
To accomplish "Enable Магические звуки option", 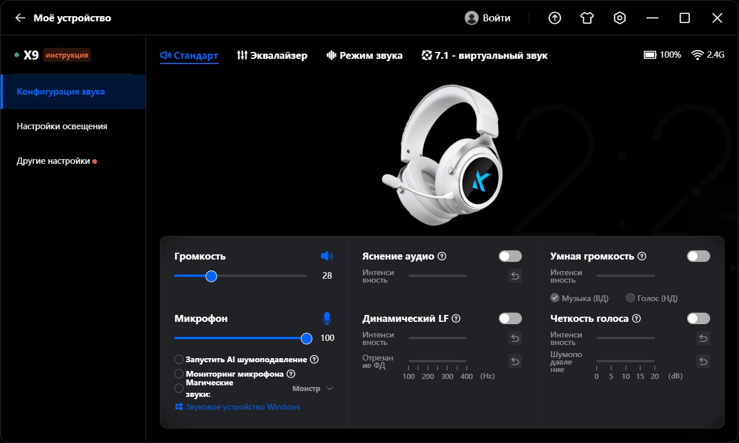I will click(179, 388).
